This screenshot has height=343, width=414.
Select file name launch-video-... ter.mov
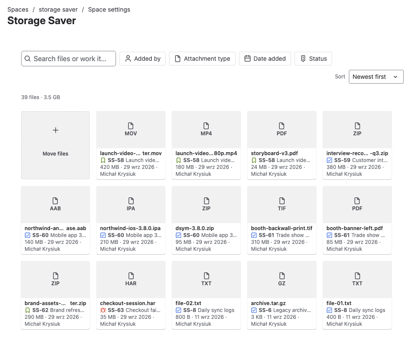(x=131, y=153)
